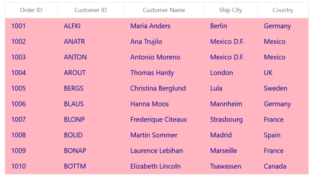Click the Ship City column header
This screenshot has width=313, height=178.
click(231, 10)
